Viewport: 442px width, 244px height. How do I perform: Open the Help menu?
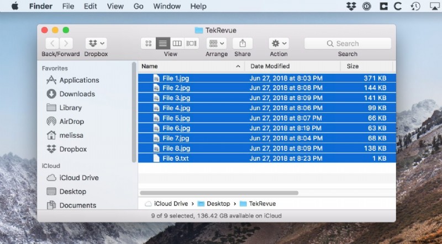click(x=198, y=6)
